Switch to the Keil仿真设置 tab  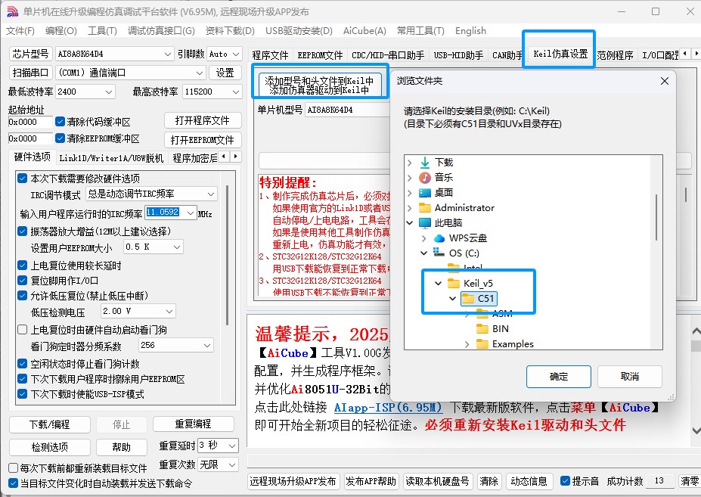click(560, 54)
